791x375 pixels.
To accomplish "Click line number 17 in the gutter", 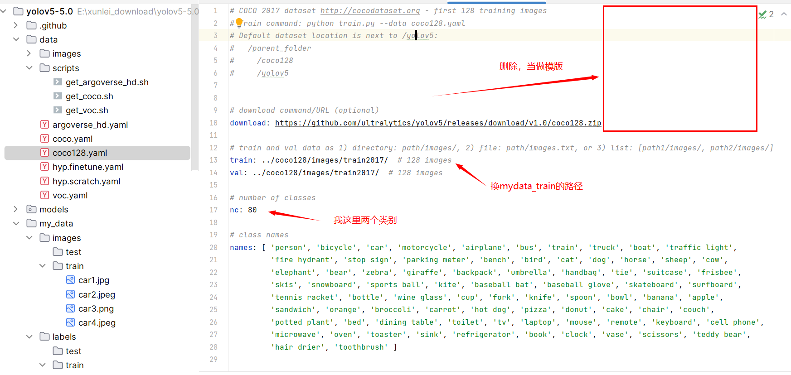I will pos(214,210).
